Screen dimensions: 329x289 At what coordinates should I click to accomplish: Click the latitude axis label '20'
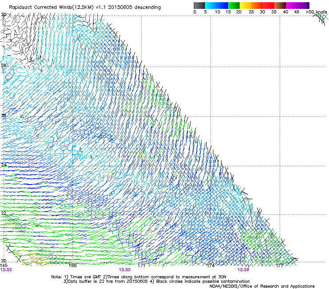(4, 261)
